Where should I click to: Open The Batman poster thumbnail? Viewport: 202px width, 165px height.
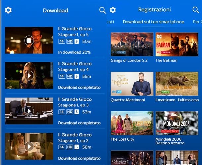pos(177,44)
